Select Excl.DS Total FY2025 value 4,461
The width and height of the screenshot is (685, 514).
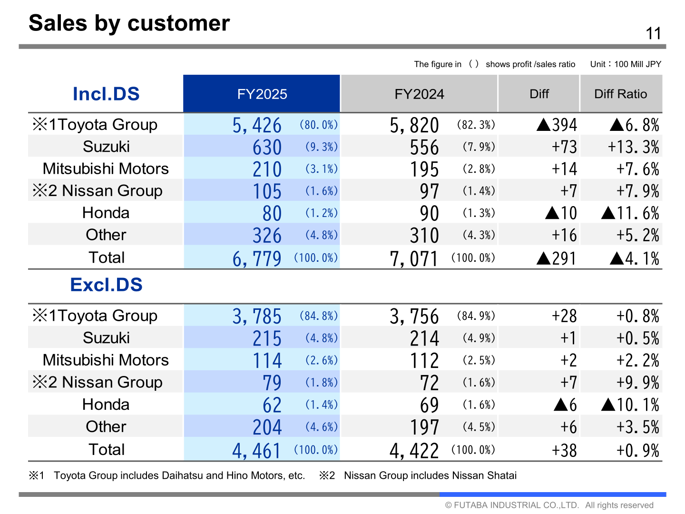[257, 450]
